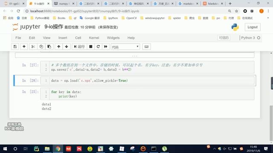The height and width of the screenshot is (153, 273).
Task: Run the current cell button
Action: click(79, 46)
